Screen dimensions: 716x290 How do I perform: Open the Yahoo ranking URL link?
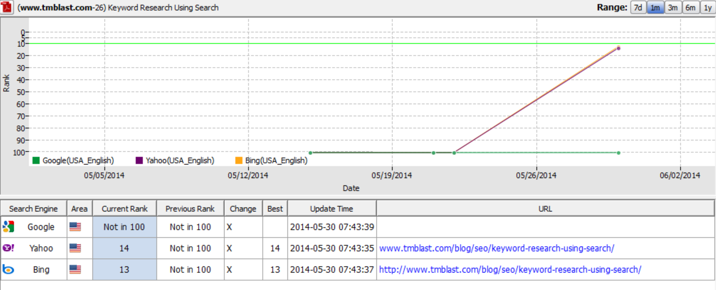497,248
